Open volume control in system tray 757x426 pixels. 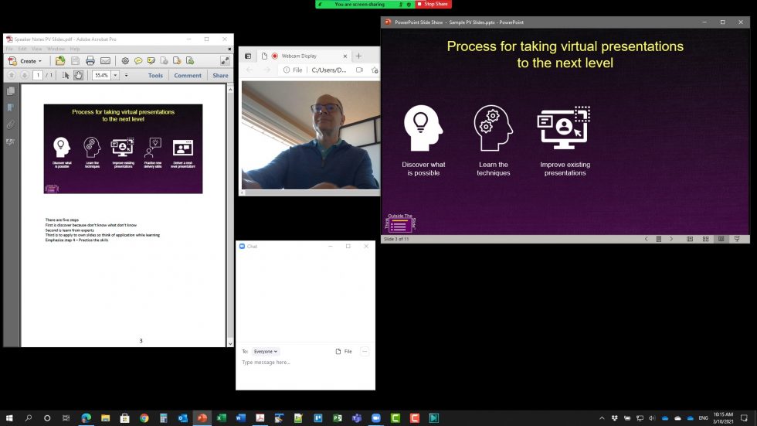tap(652, 418)
